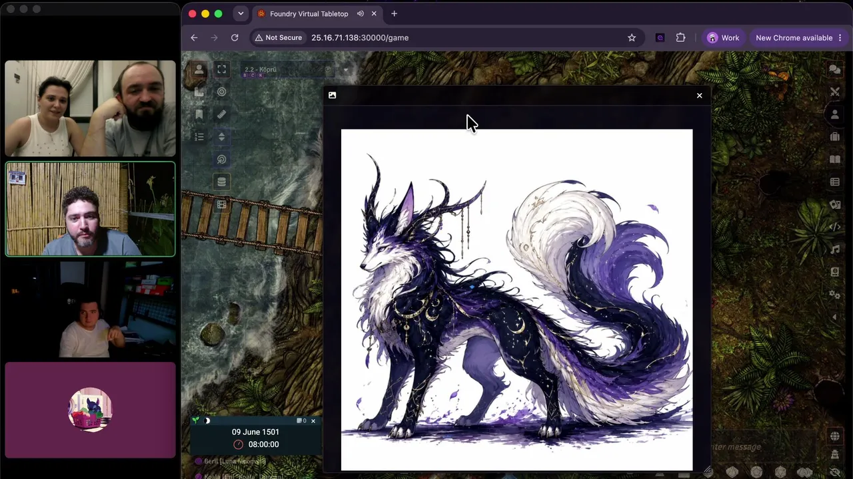Close the fox image popout window
Viewport: 853px width, 479px height.
tap(699, 96)
